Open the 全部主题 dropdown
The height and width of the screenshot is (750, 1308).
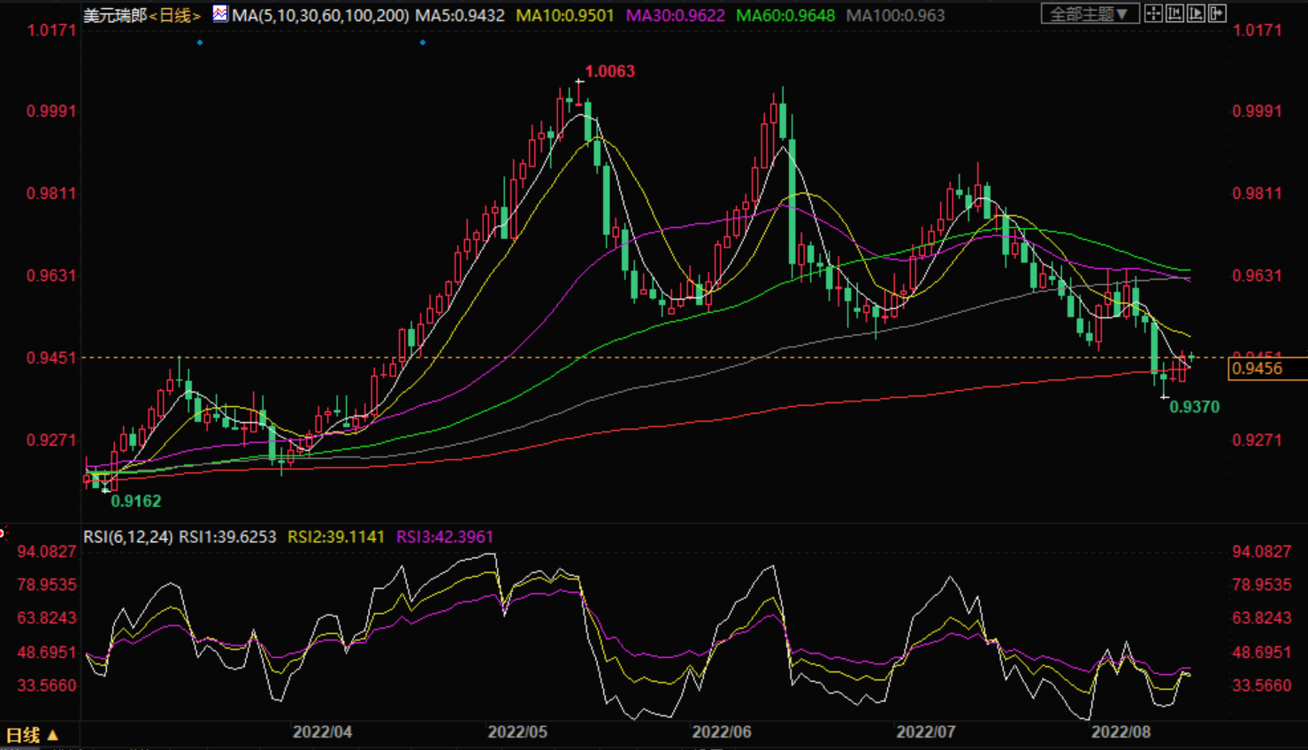point(1089,14)
